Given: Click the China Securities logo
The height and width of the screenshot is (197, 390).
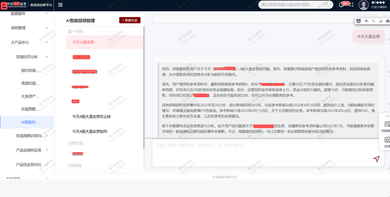Looking at the screenshot, I should 14,5.
